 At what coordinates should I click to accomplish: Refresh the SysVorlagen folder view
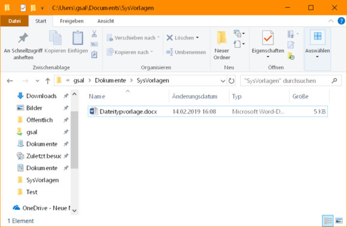click(232, 81)
